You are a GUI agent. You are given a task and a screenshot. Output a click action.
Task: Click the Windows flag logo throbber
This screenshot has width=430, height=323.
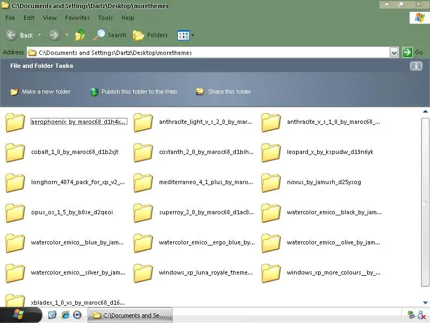coord(420,18)
